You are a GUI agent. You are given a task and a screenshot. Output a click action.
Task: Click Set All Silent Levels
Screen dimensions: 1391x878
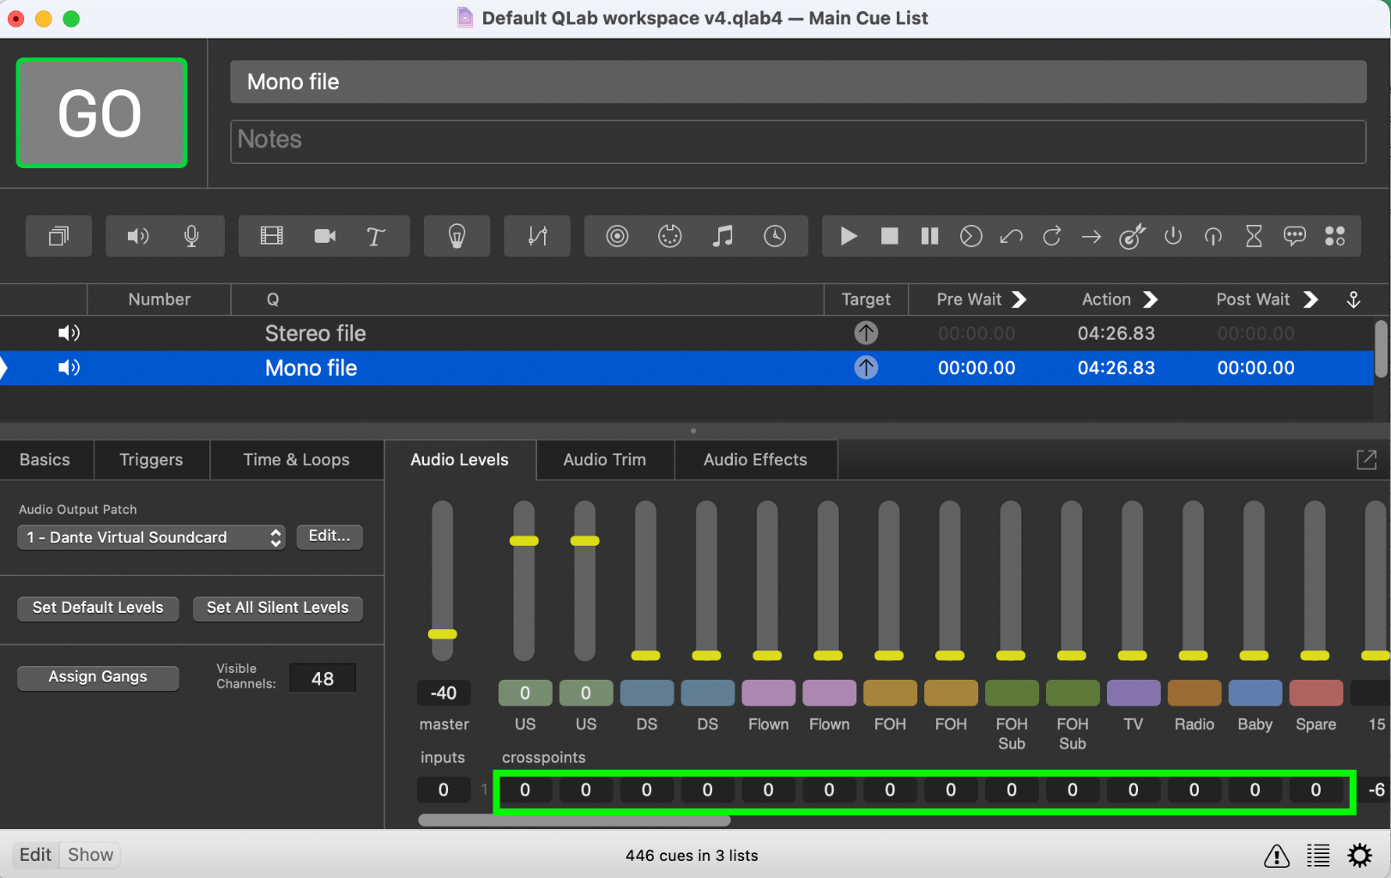278,608
